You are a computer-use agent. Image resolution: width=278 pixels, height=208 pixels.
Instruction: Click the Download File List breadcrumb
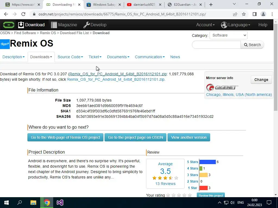74,33
